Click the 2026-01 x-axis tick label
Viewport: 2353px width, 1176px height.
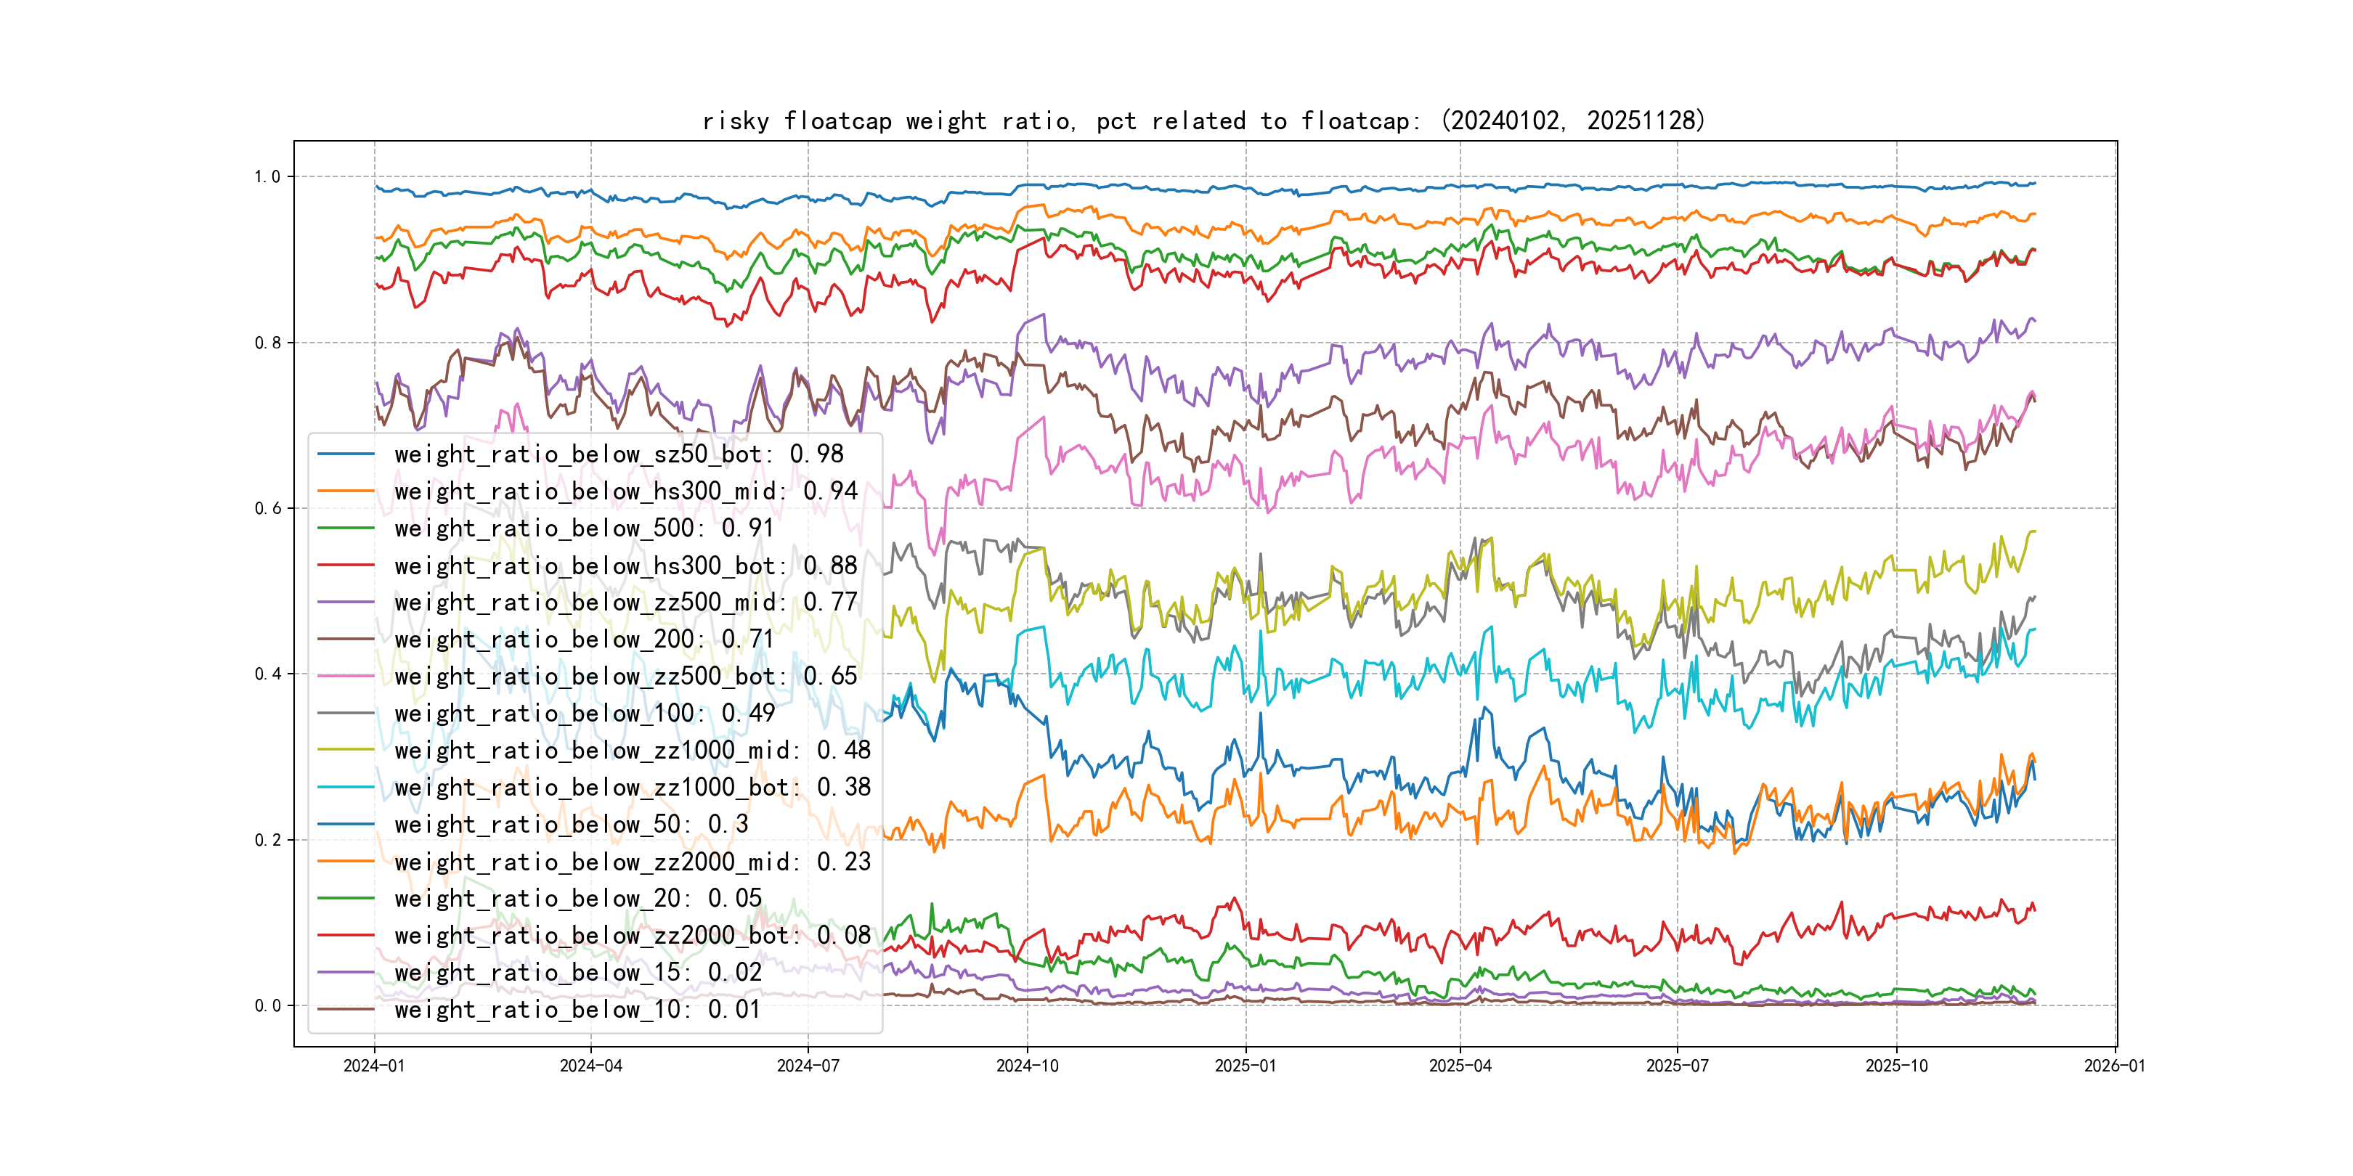point(2113,1066)
